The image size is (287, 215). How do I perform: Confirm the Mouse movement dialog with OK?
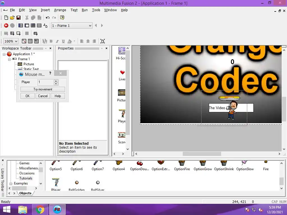click(x=27, y=96)
